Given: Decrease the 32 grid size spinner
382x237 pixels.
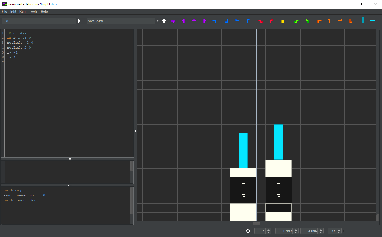Looking at the screenshot, I should coord(339,232).
